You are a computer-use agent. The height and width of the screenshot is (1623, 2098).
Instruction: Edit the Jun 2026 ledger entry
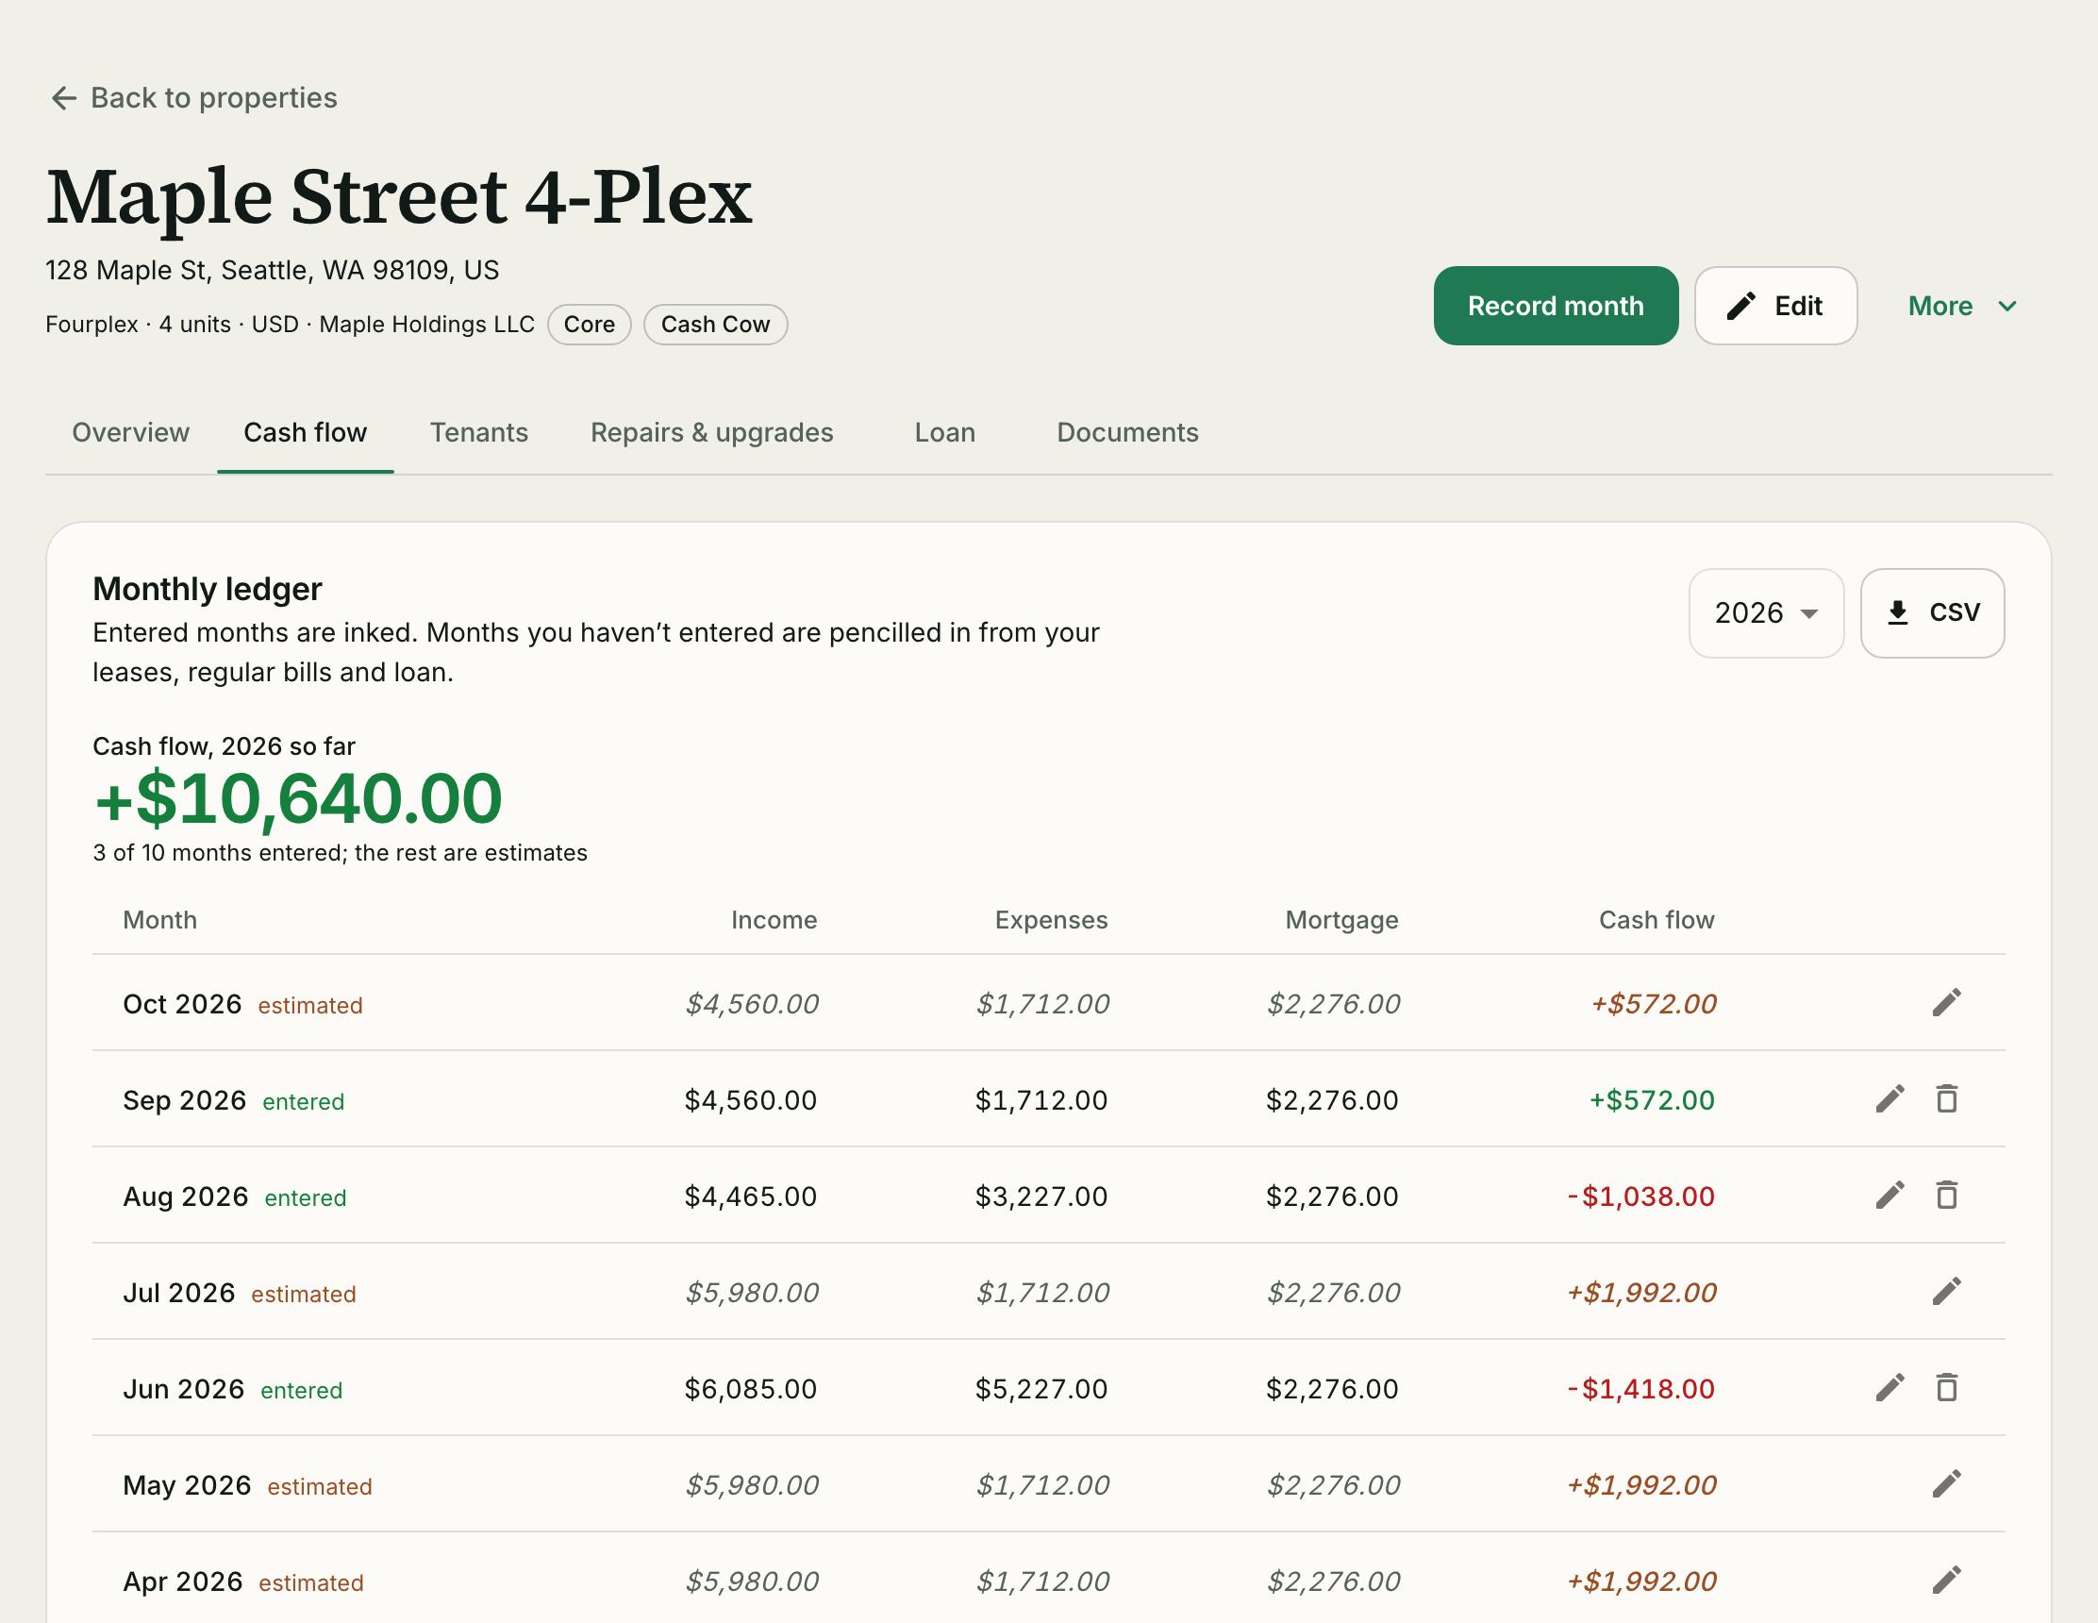click(x=1890, y=1388)
